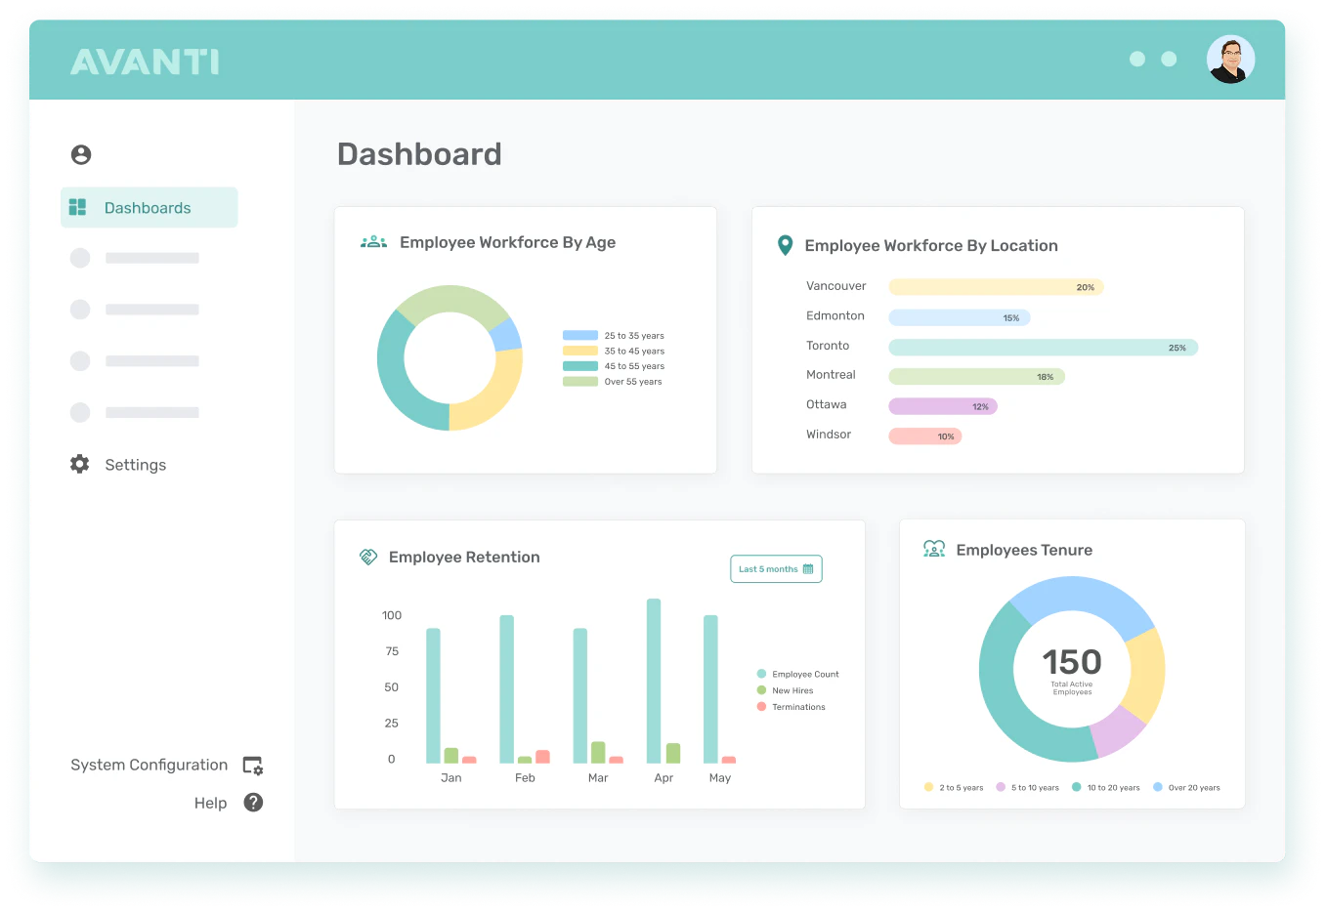Open the Help question mark icon

(x=252, y=802)
